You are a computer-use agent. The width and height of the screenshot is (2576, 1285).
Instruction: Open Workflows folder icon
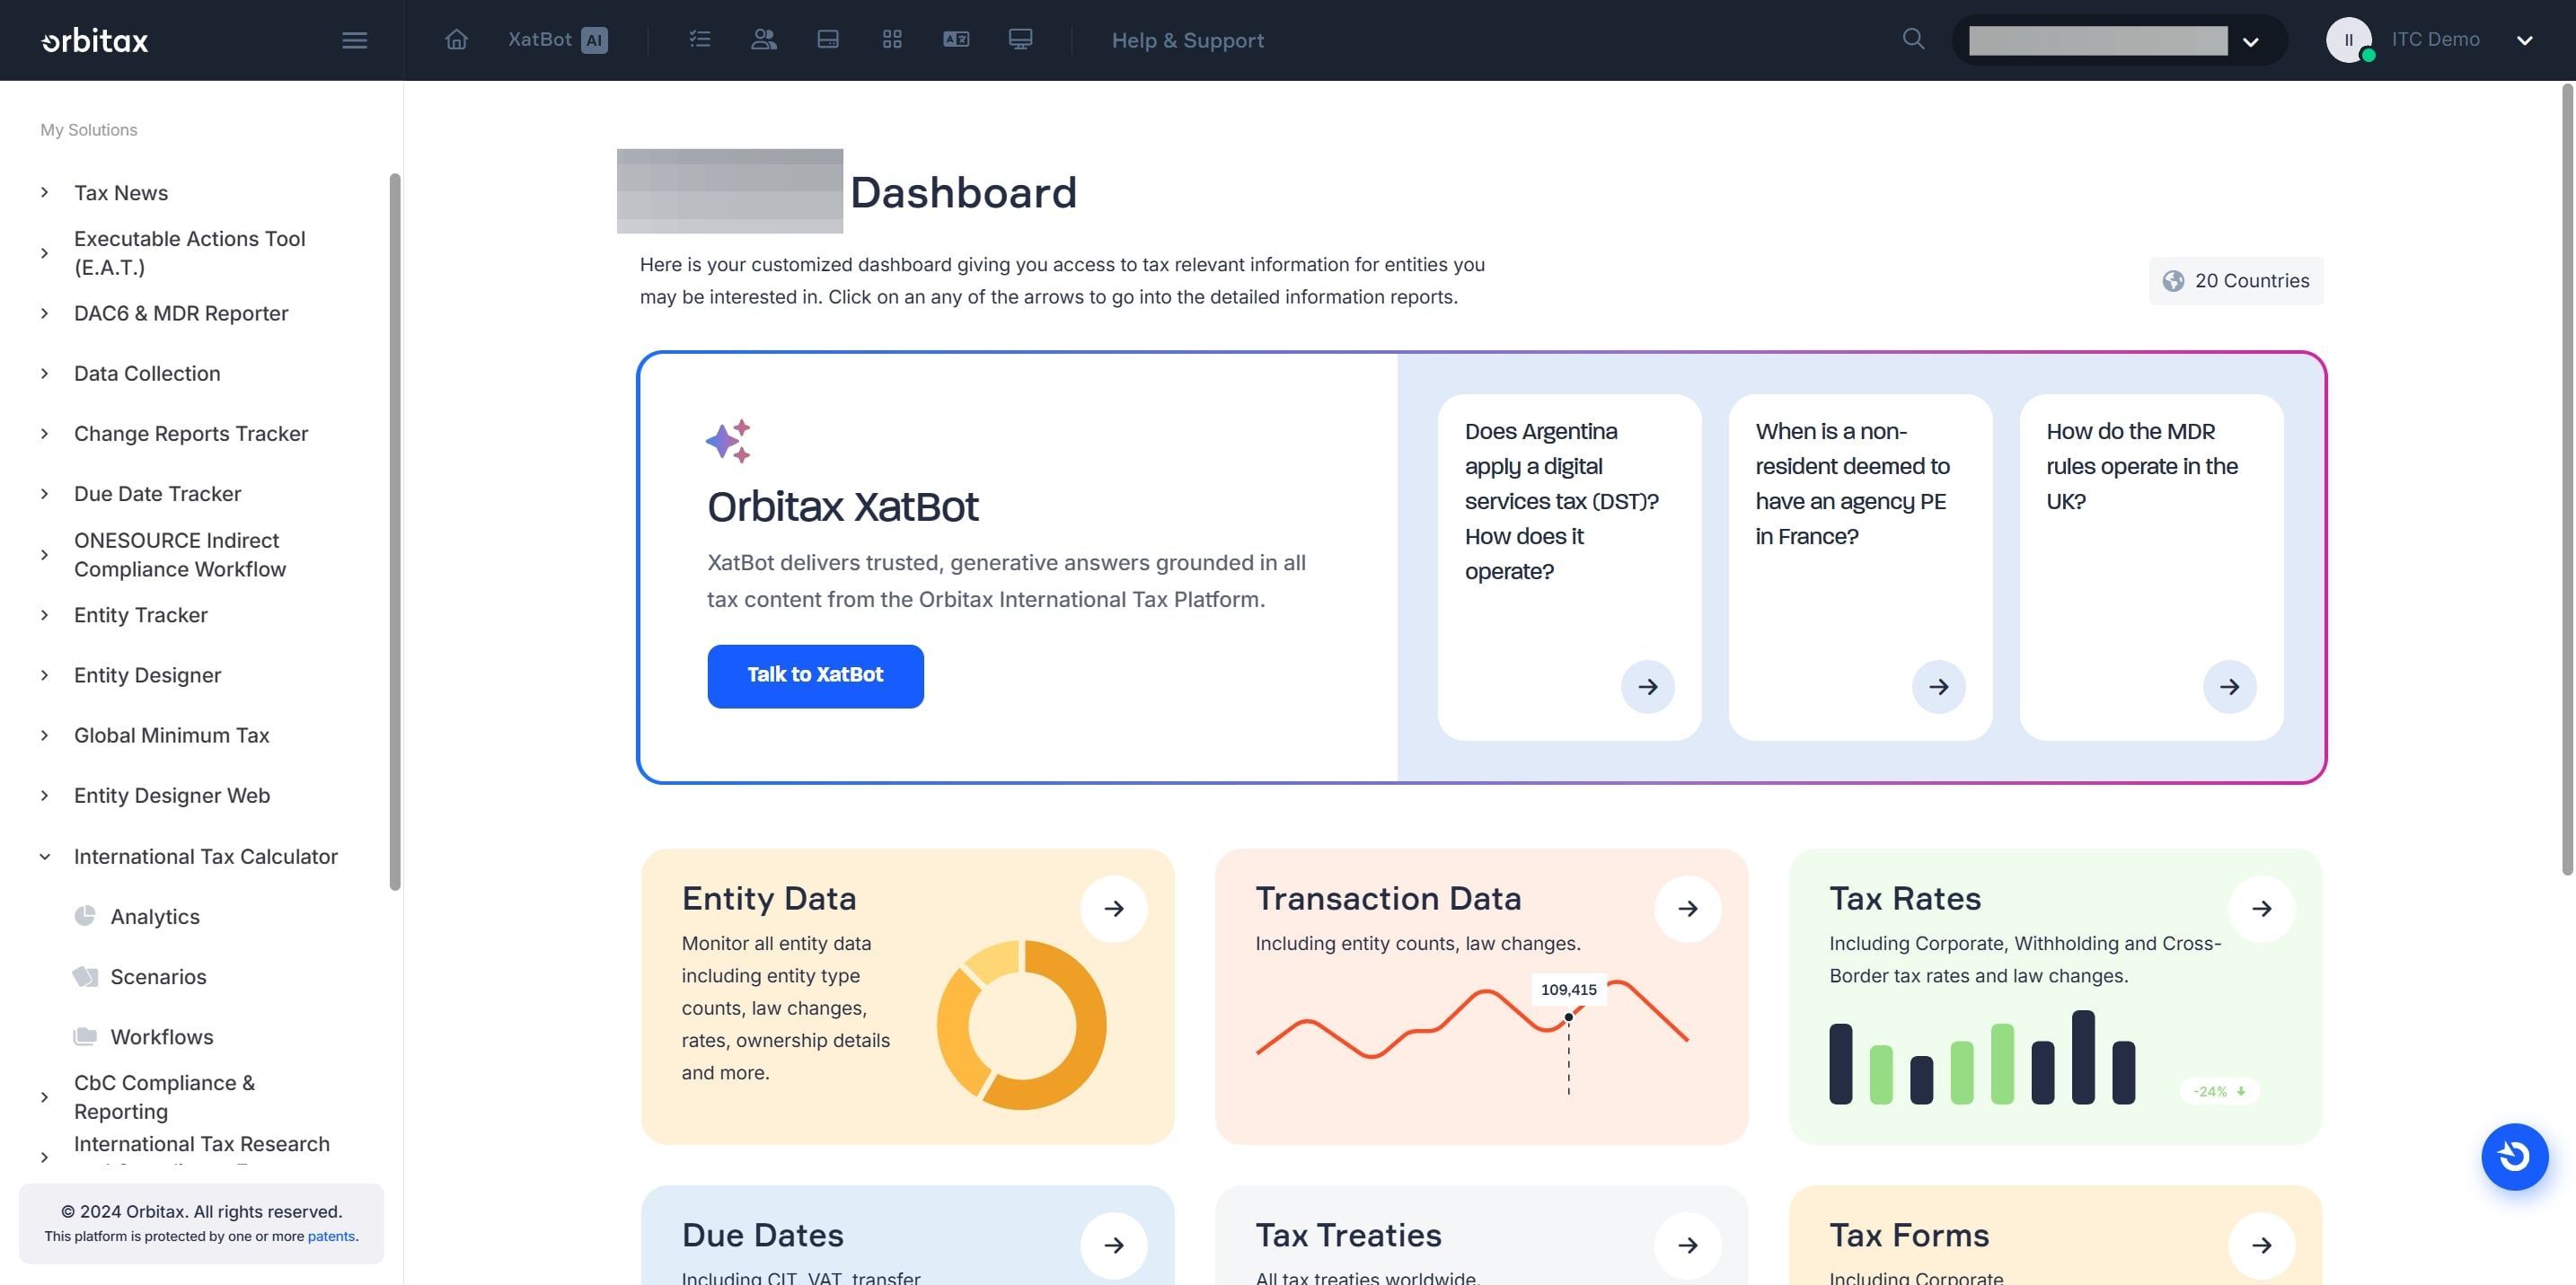[85, 1036]
